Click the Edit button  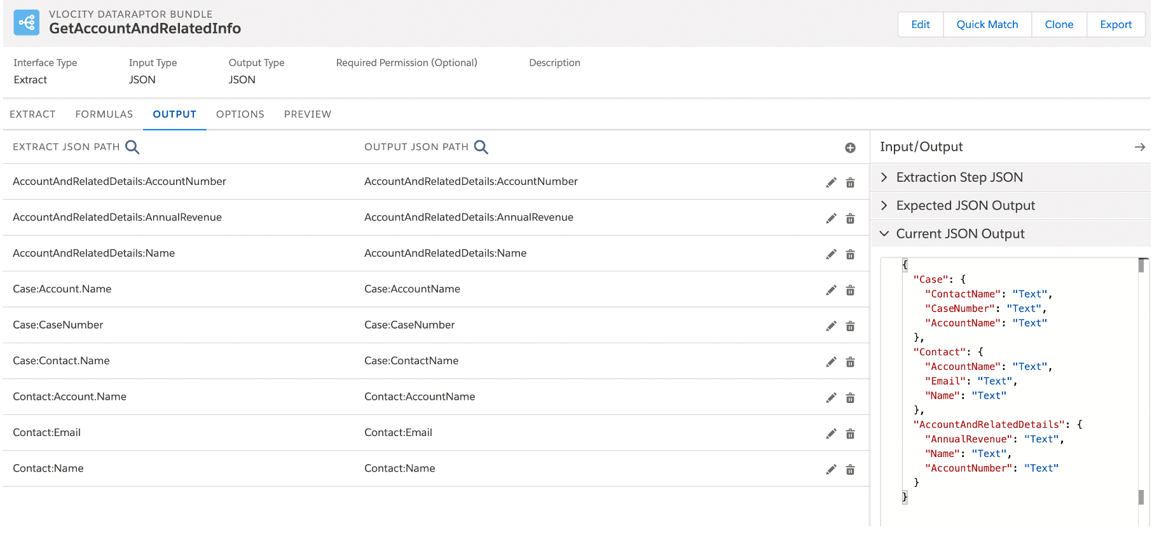(920, 24)
